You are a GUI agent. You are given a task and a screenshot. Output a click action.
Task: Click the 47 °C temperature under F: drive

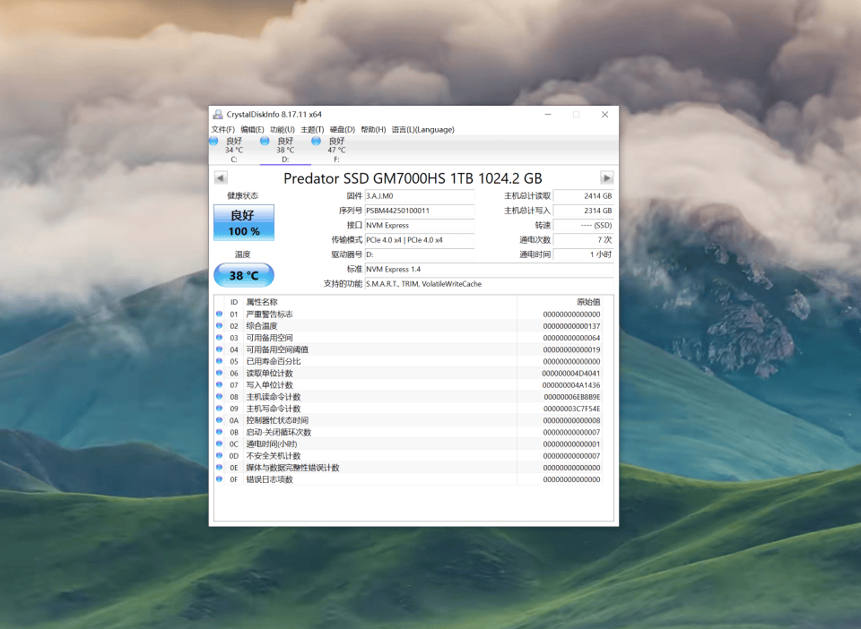(x=336, y=150)
